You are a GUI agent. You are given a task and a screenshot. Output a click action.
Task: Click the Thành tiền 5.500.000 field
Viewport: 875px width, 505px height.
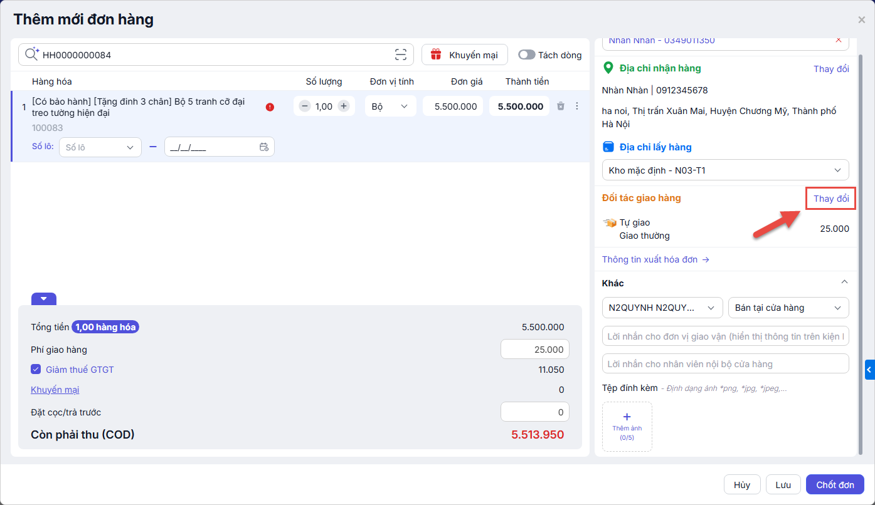click(x=519, y=107)
